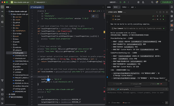Remove build.gradle context chip in chat input
This screenshot has height=106, width=174.
pos(130,89)
